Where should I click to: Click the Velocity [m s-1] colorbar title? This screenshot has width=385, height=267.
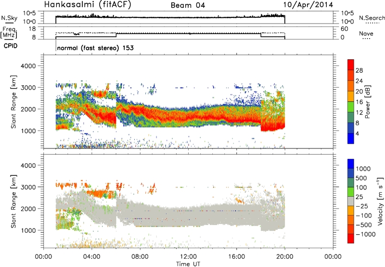380,201
